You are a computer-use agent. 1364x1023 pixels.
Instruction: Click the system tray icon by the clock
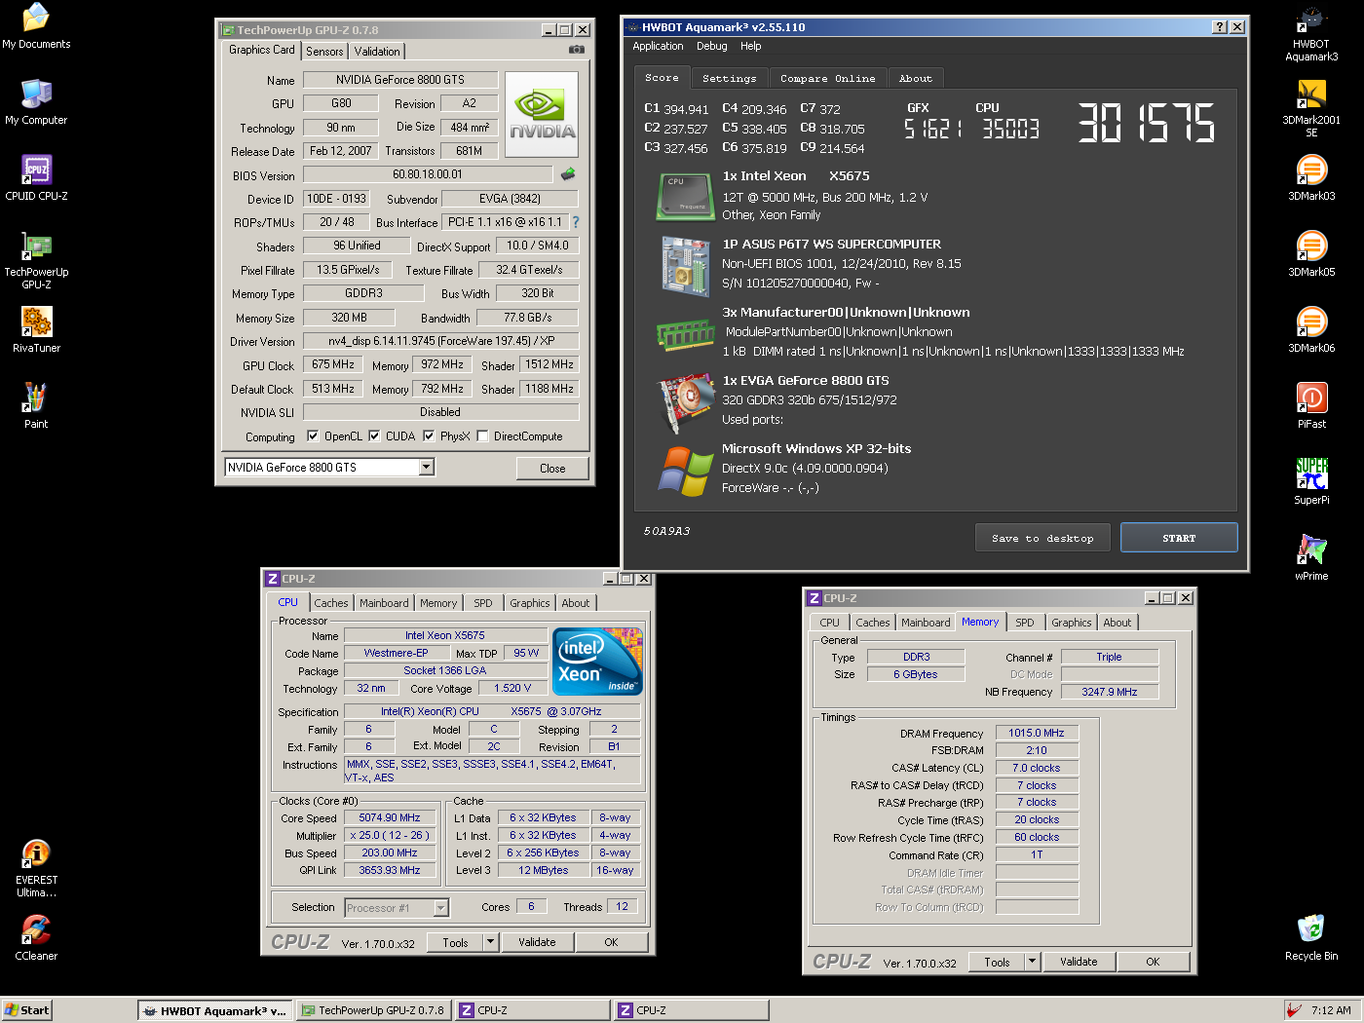coord(1294,1010)
